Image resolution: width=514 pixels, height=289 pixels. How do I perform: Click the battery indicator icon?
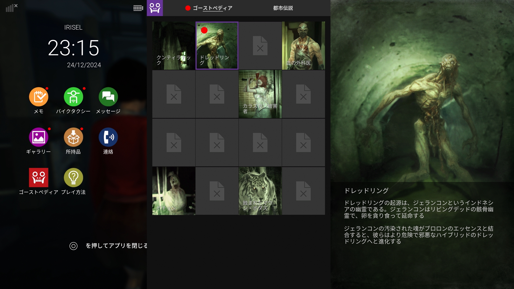pyautogui.click(x=138, y=8)
